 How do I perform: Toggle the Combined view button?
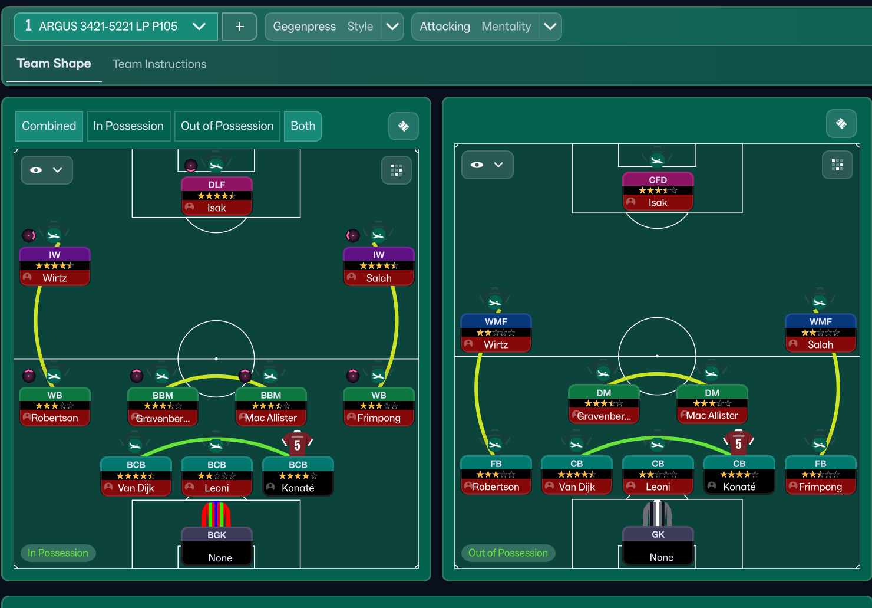(x=49, y=126)
